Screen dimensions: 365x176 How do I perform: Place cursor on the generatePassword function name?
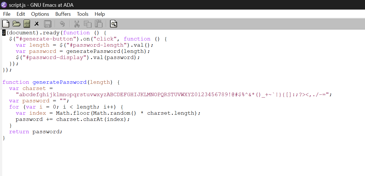(59, 82)
